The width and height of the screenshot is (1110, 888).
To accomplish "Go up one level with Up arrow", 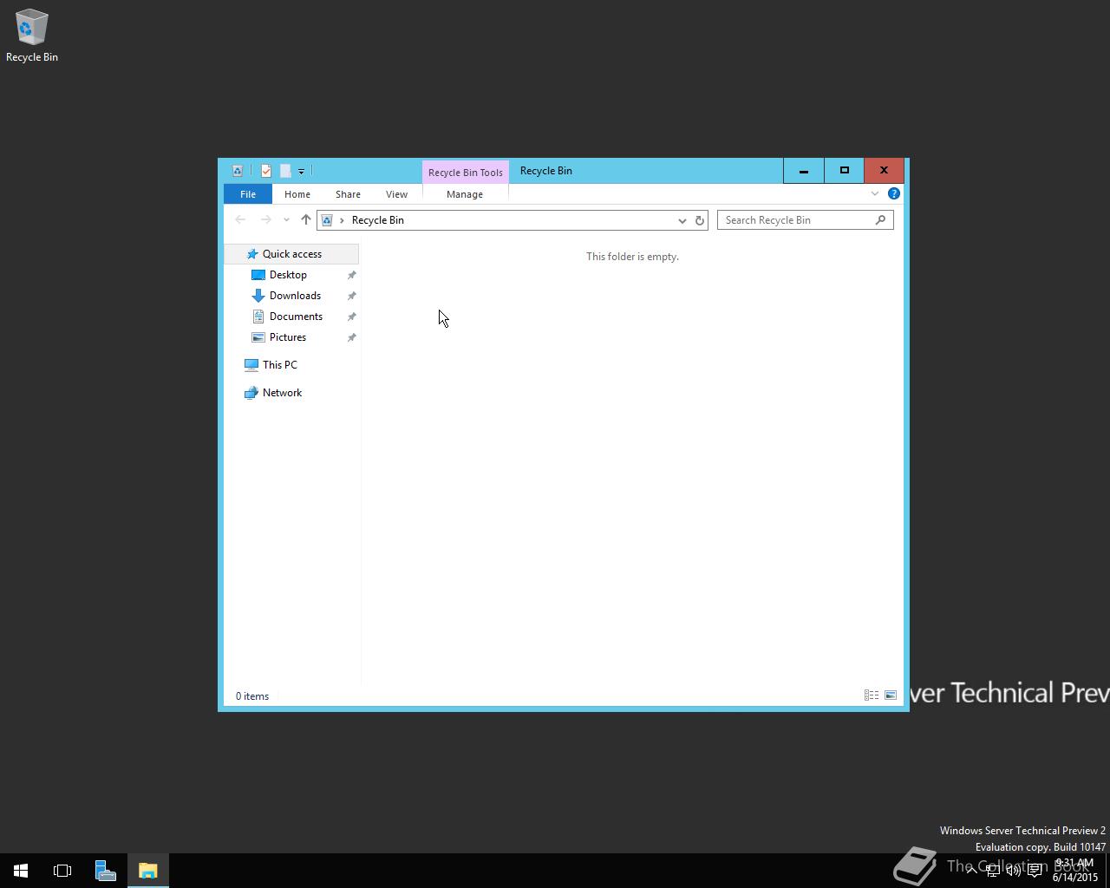I will [305, 220].
